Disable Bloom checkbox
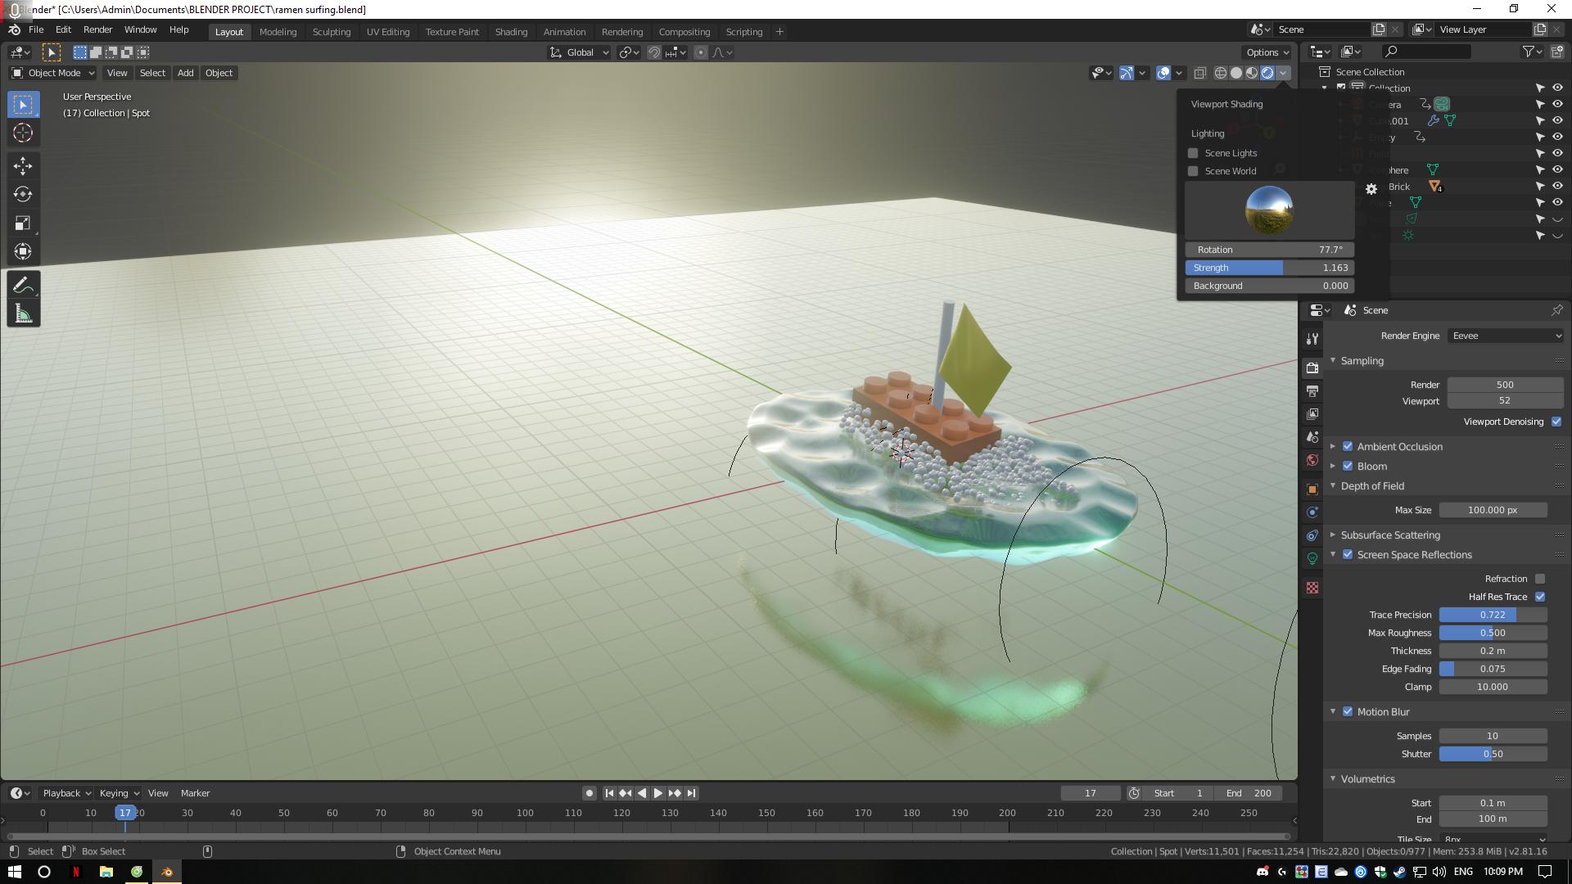 pyautogui.click(x=1348, y=466)
